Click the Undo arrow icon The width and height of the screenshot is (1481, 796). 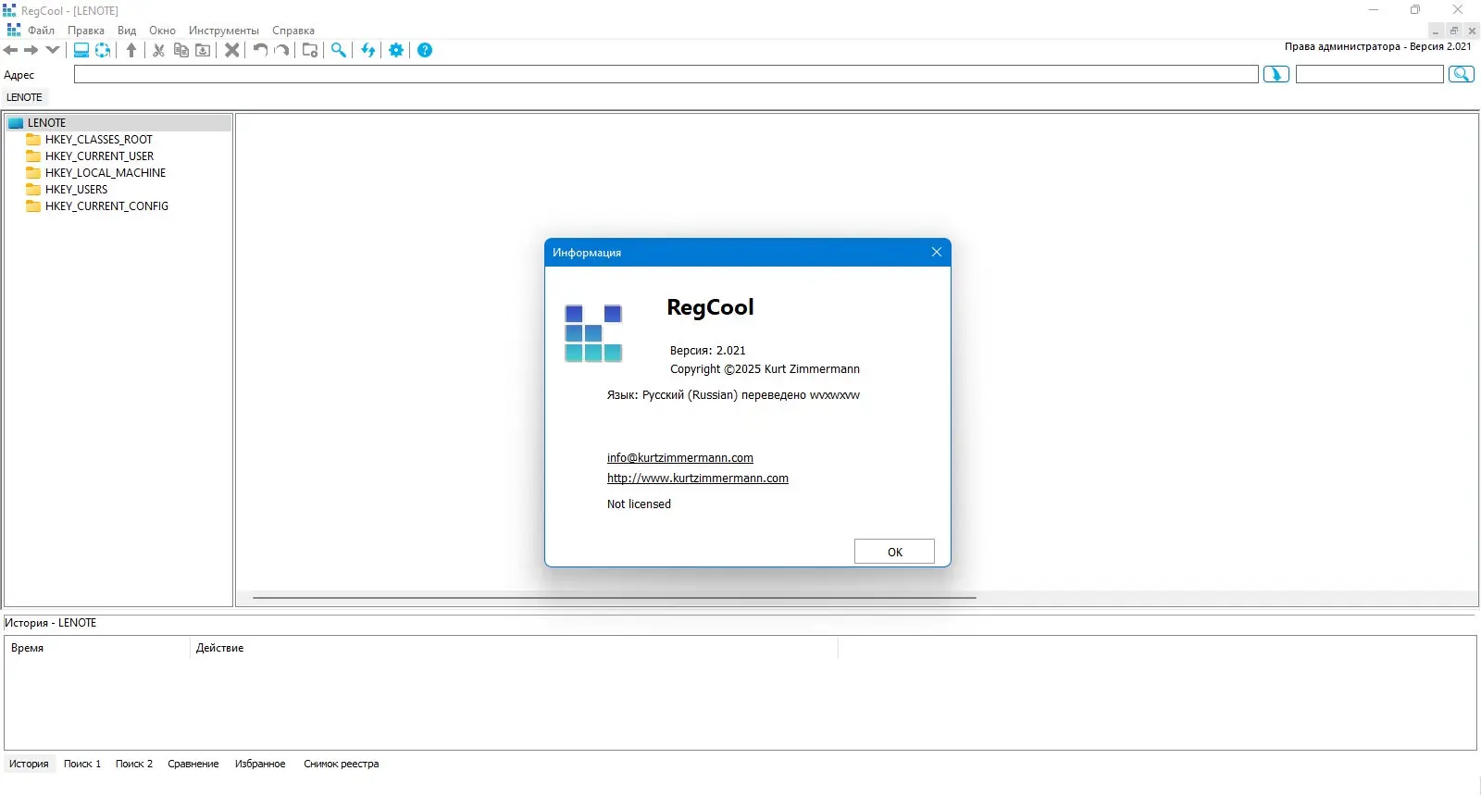pyautogui.click(x=260, y=50)
